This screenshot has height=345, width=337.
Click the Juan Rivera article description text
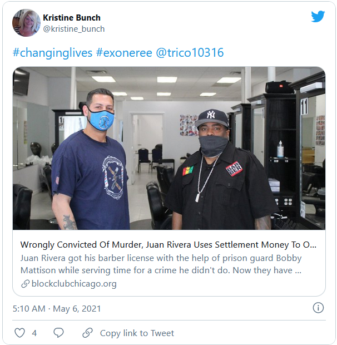161,264
